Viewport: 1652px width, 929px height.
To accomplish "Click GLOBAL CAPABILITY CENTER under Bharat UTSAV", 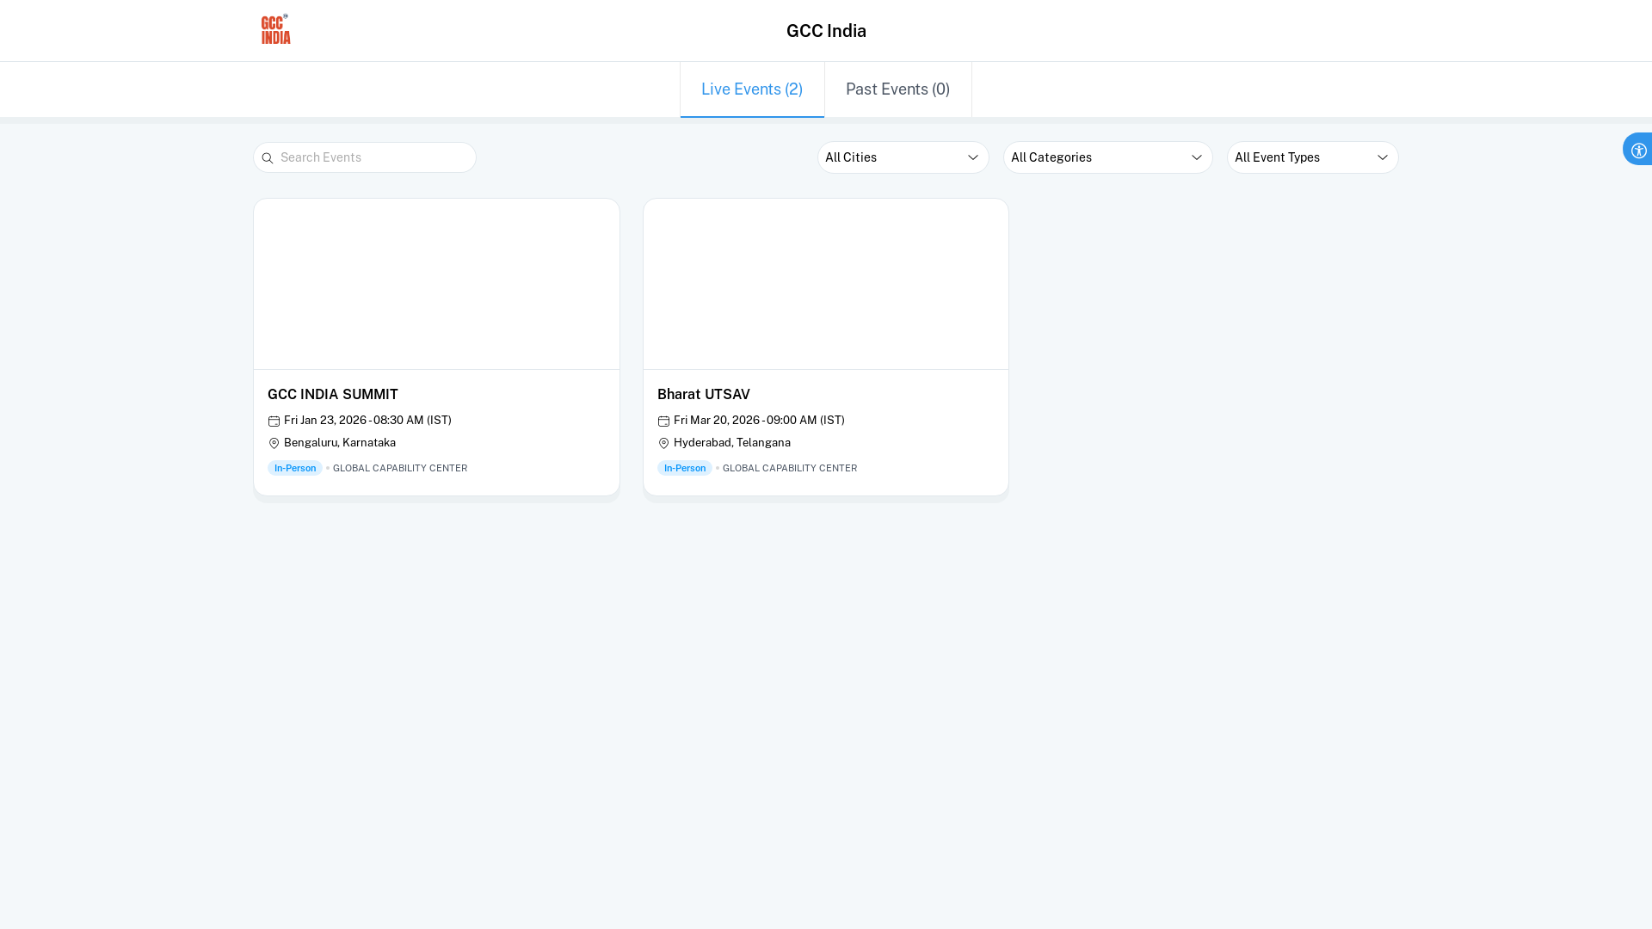I will (790, 469).
